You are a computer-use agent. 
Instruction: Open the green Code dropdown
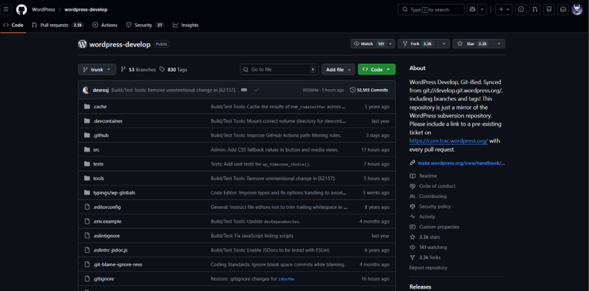point(377,70)
